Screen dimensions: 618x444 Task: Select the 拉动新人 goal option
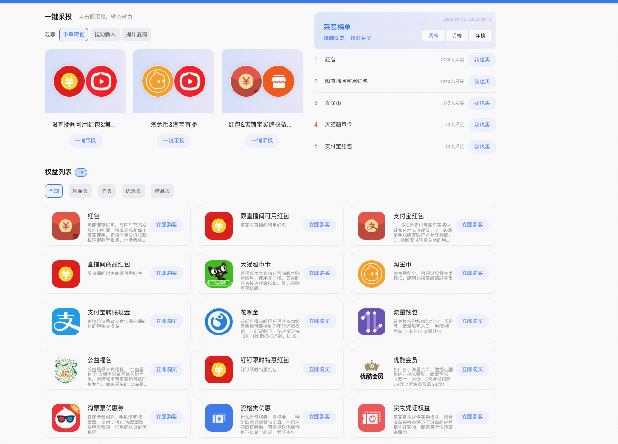click(105, 34)
